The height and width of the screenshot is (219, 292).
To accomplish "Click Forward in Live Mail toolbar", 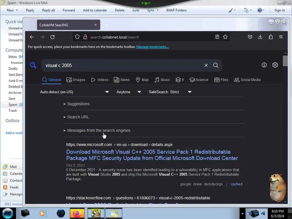I will [69, 10].
